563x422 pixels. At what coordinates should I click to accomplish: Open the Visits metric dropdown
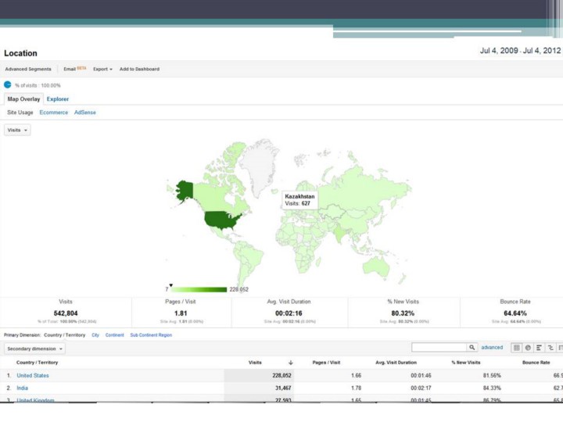(x=17, y=130)
